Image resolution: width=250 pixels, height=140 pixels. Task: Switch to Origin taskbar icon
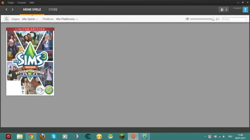(x=133, y=136)
